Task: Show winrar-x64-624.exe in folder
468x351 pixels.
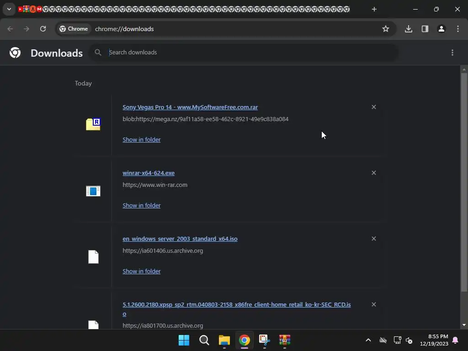Action: pyautogui.click(x=142, y=205)
